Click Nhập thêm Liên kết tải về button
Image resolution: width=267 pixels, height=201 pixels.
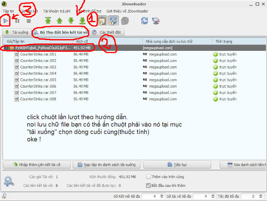37,165
